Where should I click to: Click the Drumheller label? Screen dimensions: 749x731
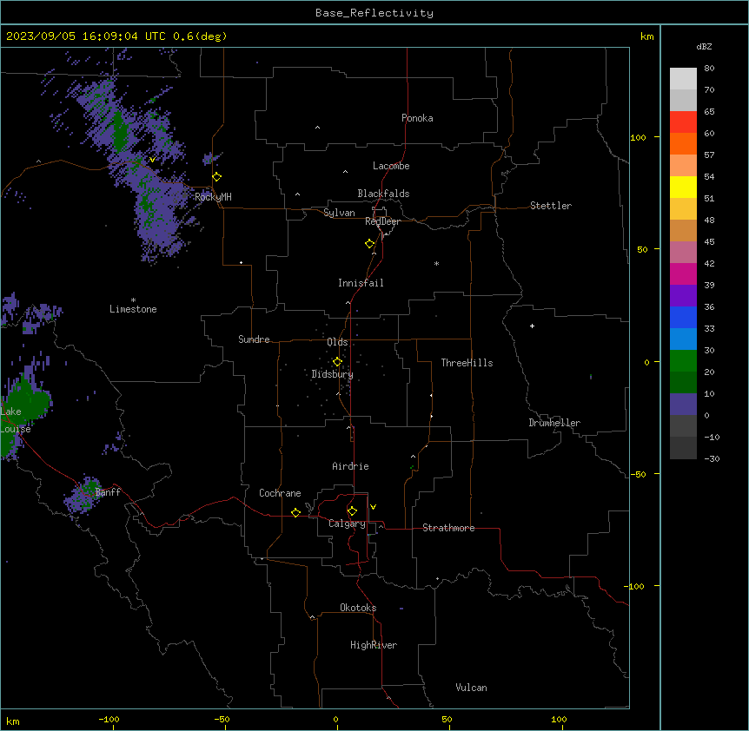point(554,423)
